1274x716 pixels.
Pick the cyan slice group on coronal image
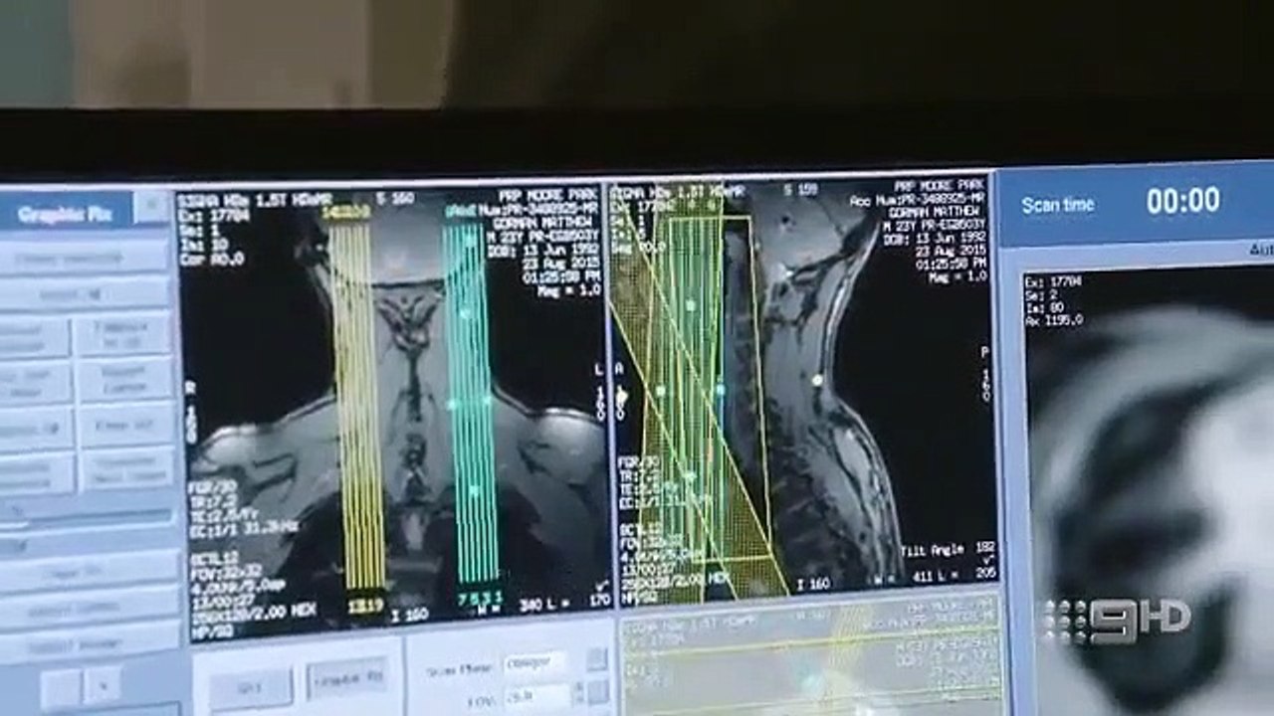coord(470,403)
